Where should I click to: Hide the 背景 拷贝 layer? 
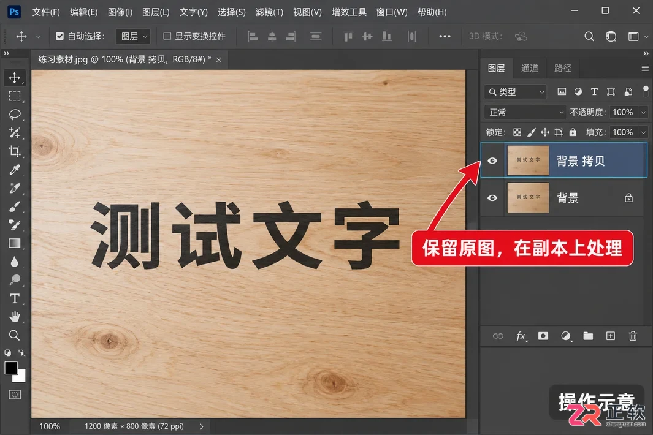(492, 161)
